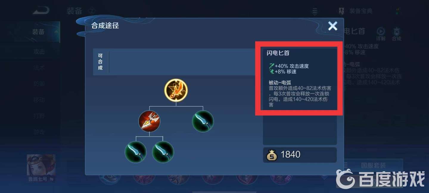
Task: Tap the red axe component item icon
Action: point(149,121)
